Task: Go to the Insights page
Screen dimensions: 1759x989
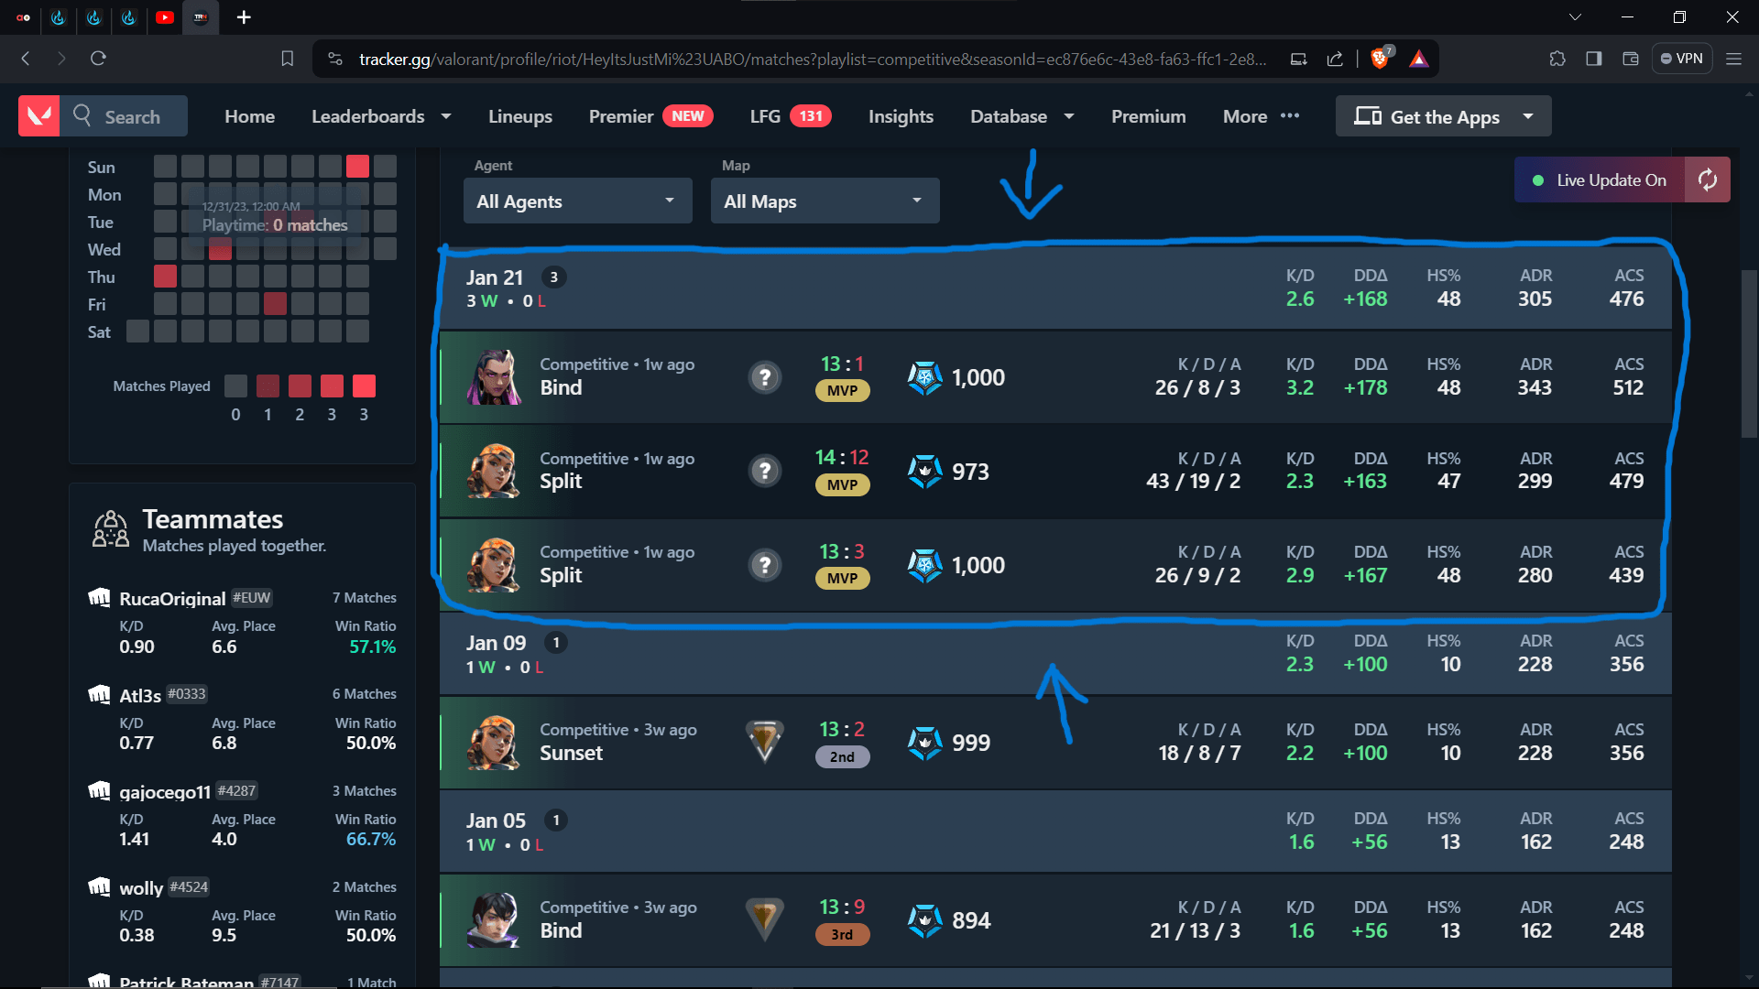Action: click(x=901, y=116)
